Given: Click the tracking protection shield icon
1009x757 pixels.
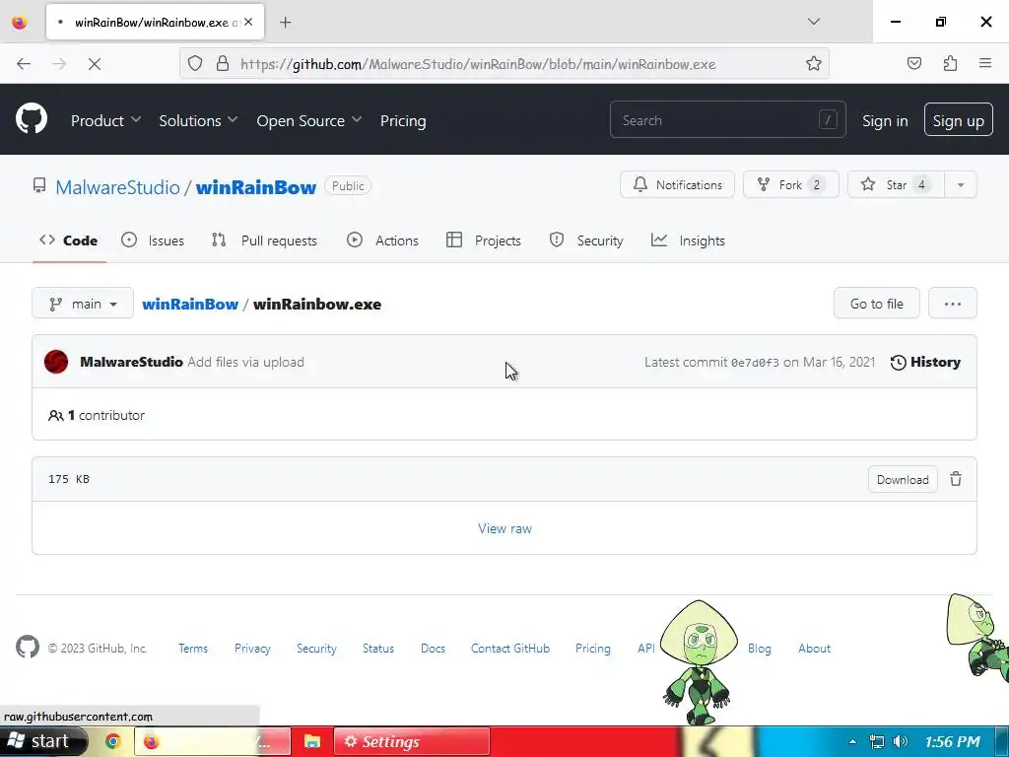Looking at the screenshot, I should 195,64.
